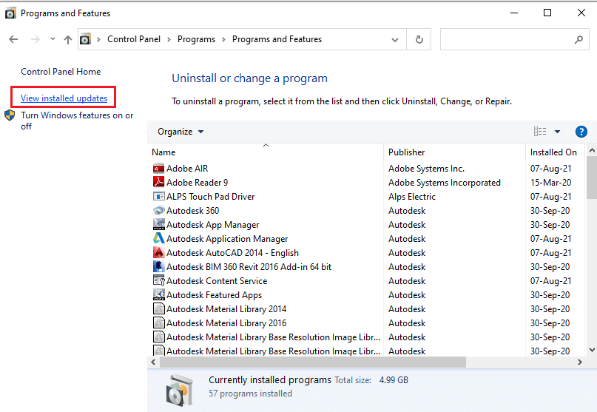597x412 pixels.
Task: Click the Autodesk Application Manager icon
Action: (158, 238)
